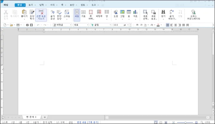The height and width of the screenshot is (124, 215).
Task: Expand the font color dropdown arrow
Action: click(x=161, y=25)
